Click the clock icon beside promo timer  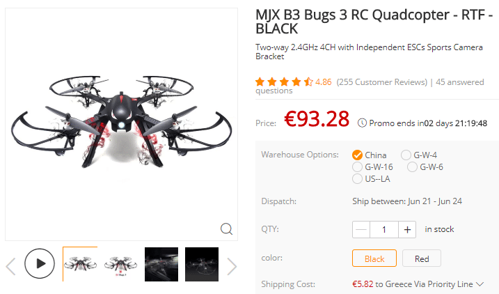click(x=362, y=123)
